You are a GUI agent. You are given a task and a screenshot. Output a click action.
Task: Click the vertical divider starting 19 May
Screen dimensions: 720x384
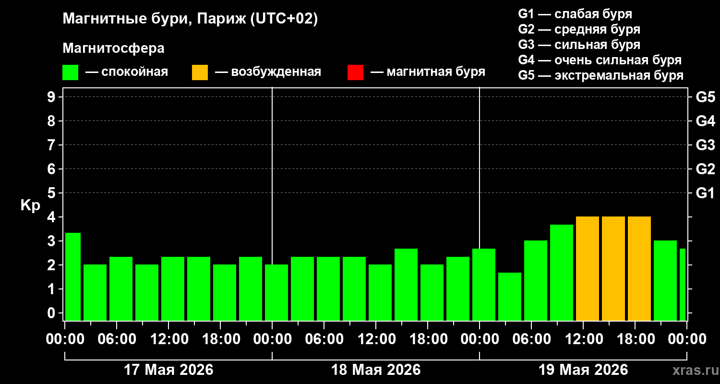point(480,204)
